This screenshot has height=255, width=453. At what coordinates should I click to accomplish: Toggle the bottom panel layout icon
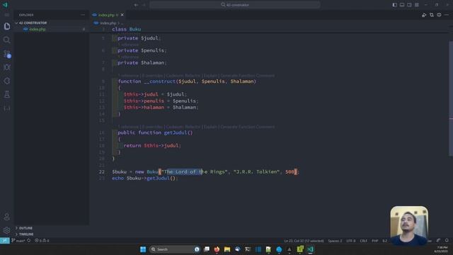coord(402,5)
